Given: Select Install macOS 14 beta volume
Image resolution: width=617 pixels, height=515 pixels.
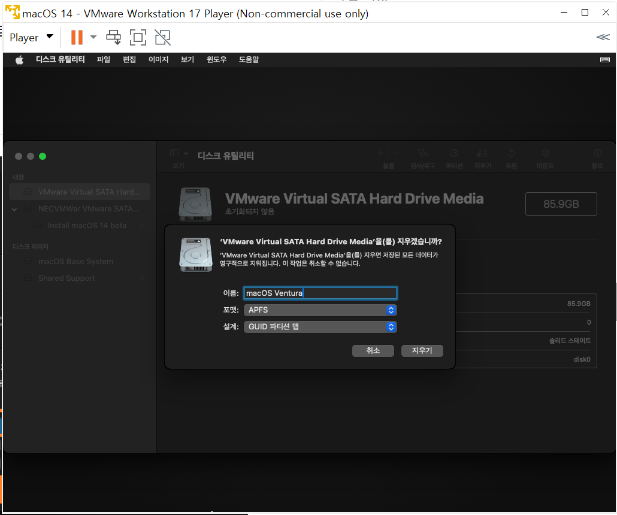Looking at the screenshot, I should coord(87,225).
